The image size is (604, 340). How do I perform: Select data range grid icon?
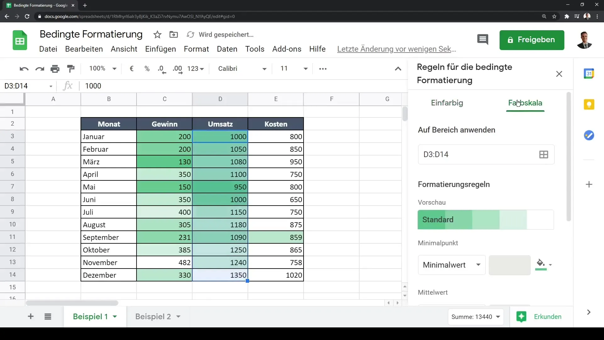pos(544,154)
